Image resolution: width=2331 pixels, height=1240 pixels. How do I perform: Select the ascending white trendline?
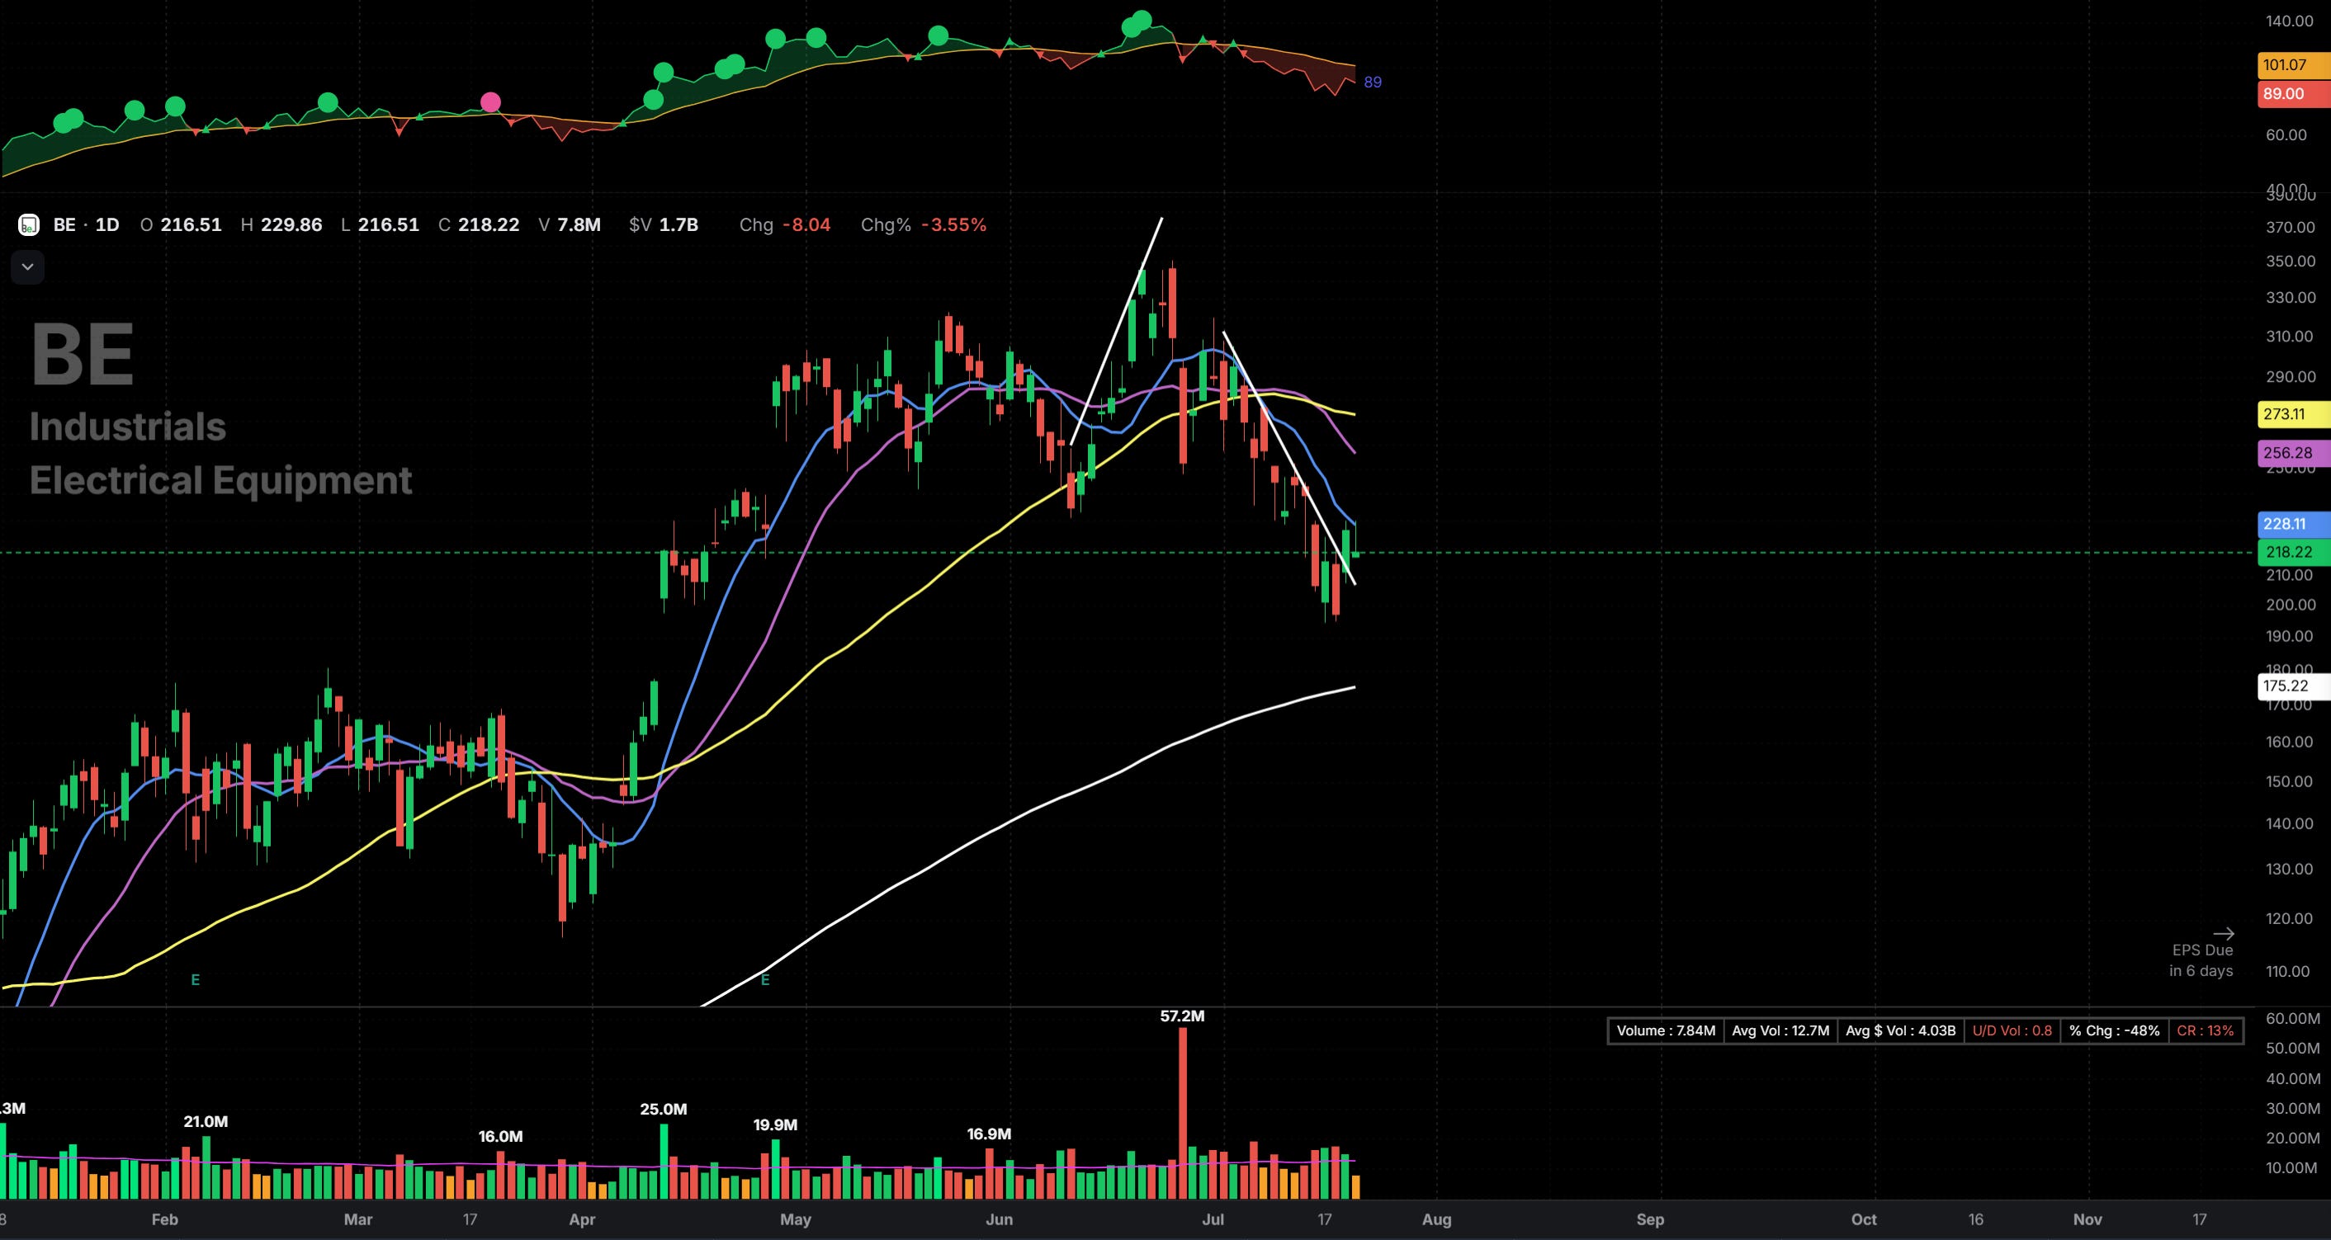click(1117, 331)
